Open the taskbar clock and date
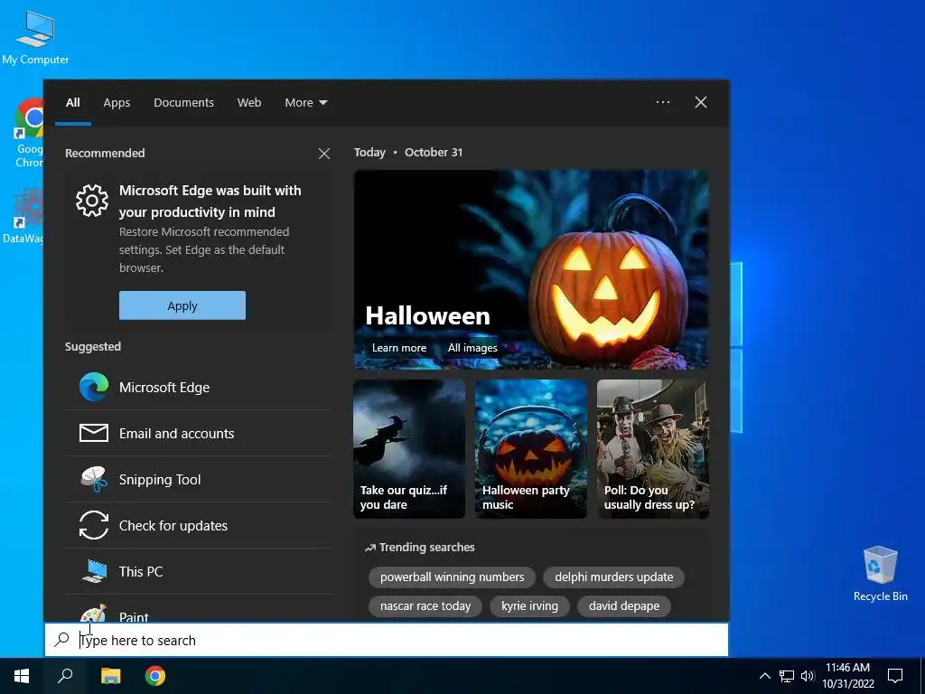The image size is (925, 694). click(847, 676)
